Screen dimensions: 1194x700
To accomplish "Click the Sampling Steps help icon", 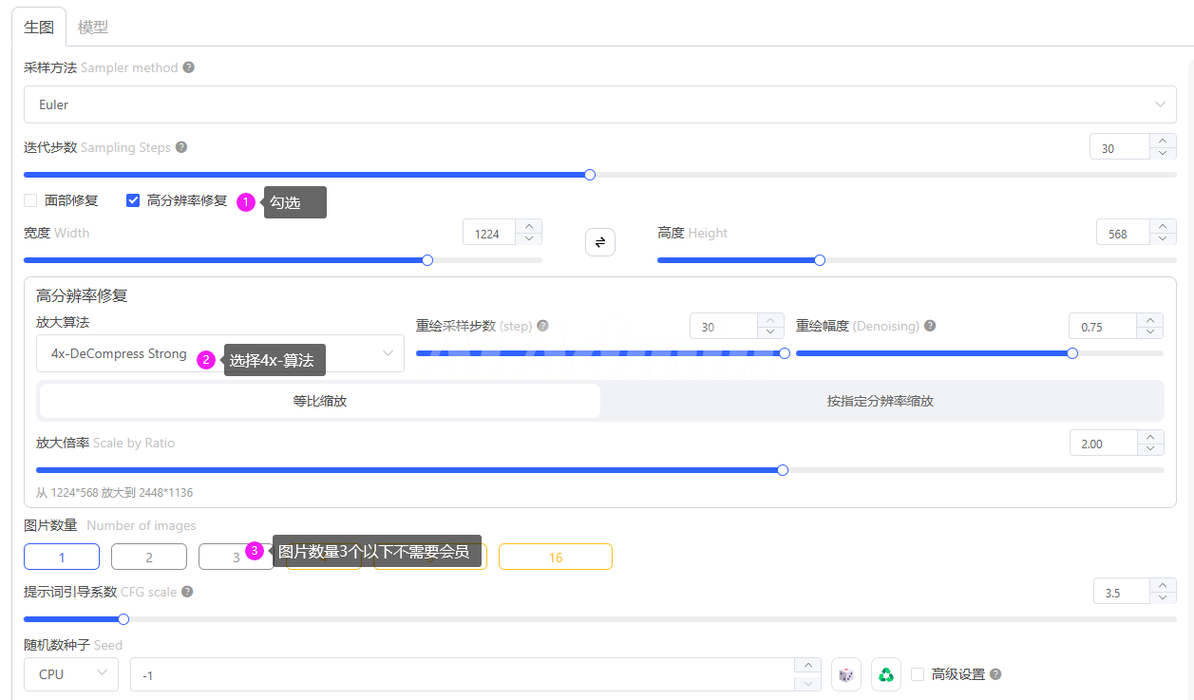I will [x=181, y=147].
